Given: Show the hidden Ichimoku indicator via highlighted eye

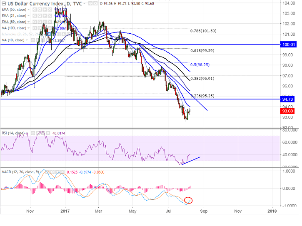Looking at the screenshot, I should click(x=49, y=34).
